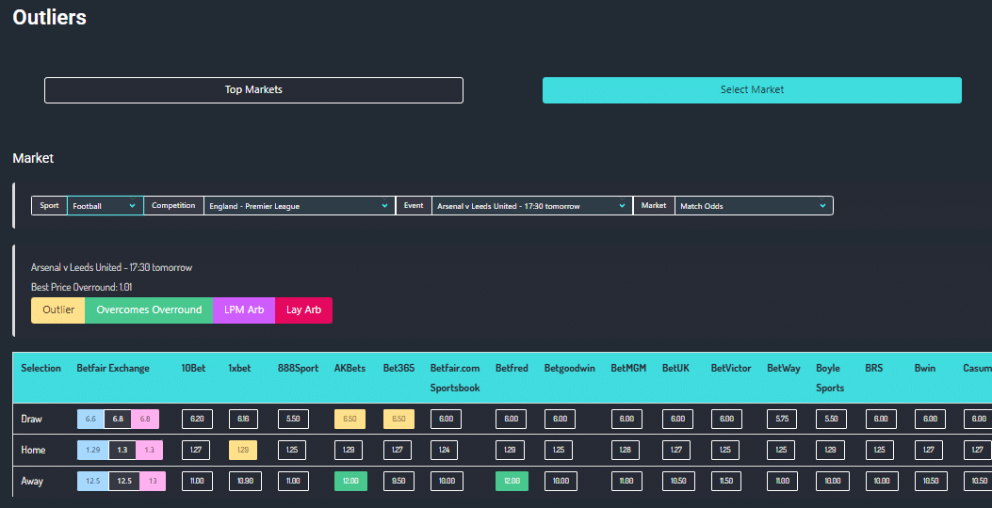
Task: Select the pink 13 Away lay price on Betfair Exchange
Action: tap(153, 481)
